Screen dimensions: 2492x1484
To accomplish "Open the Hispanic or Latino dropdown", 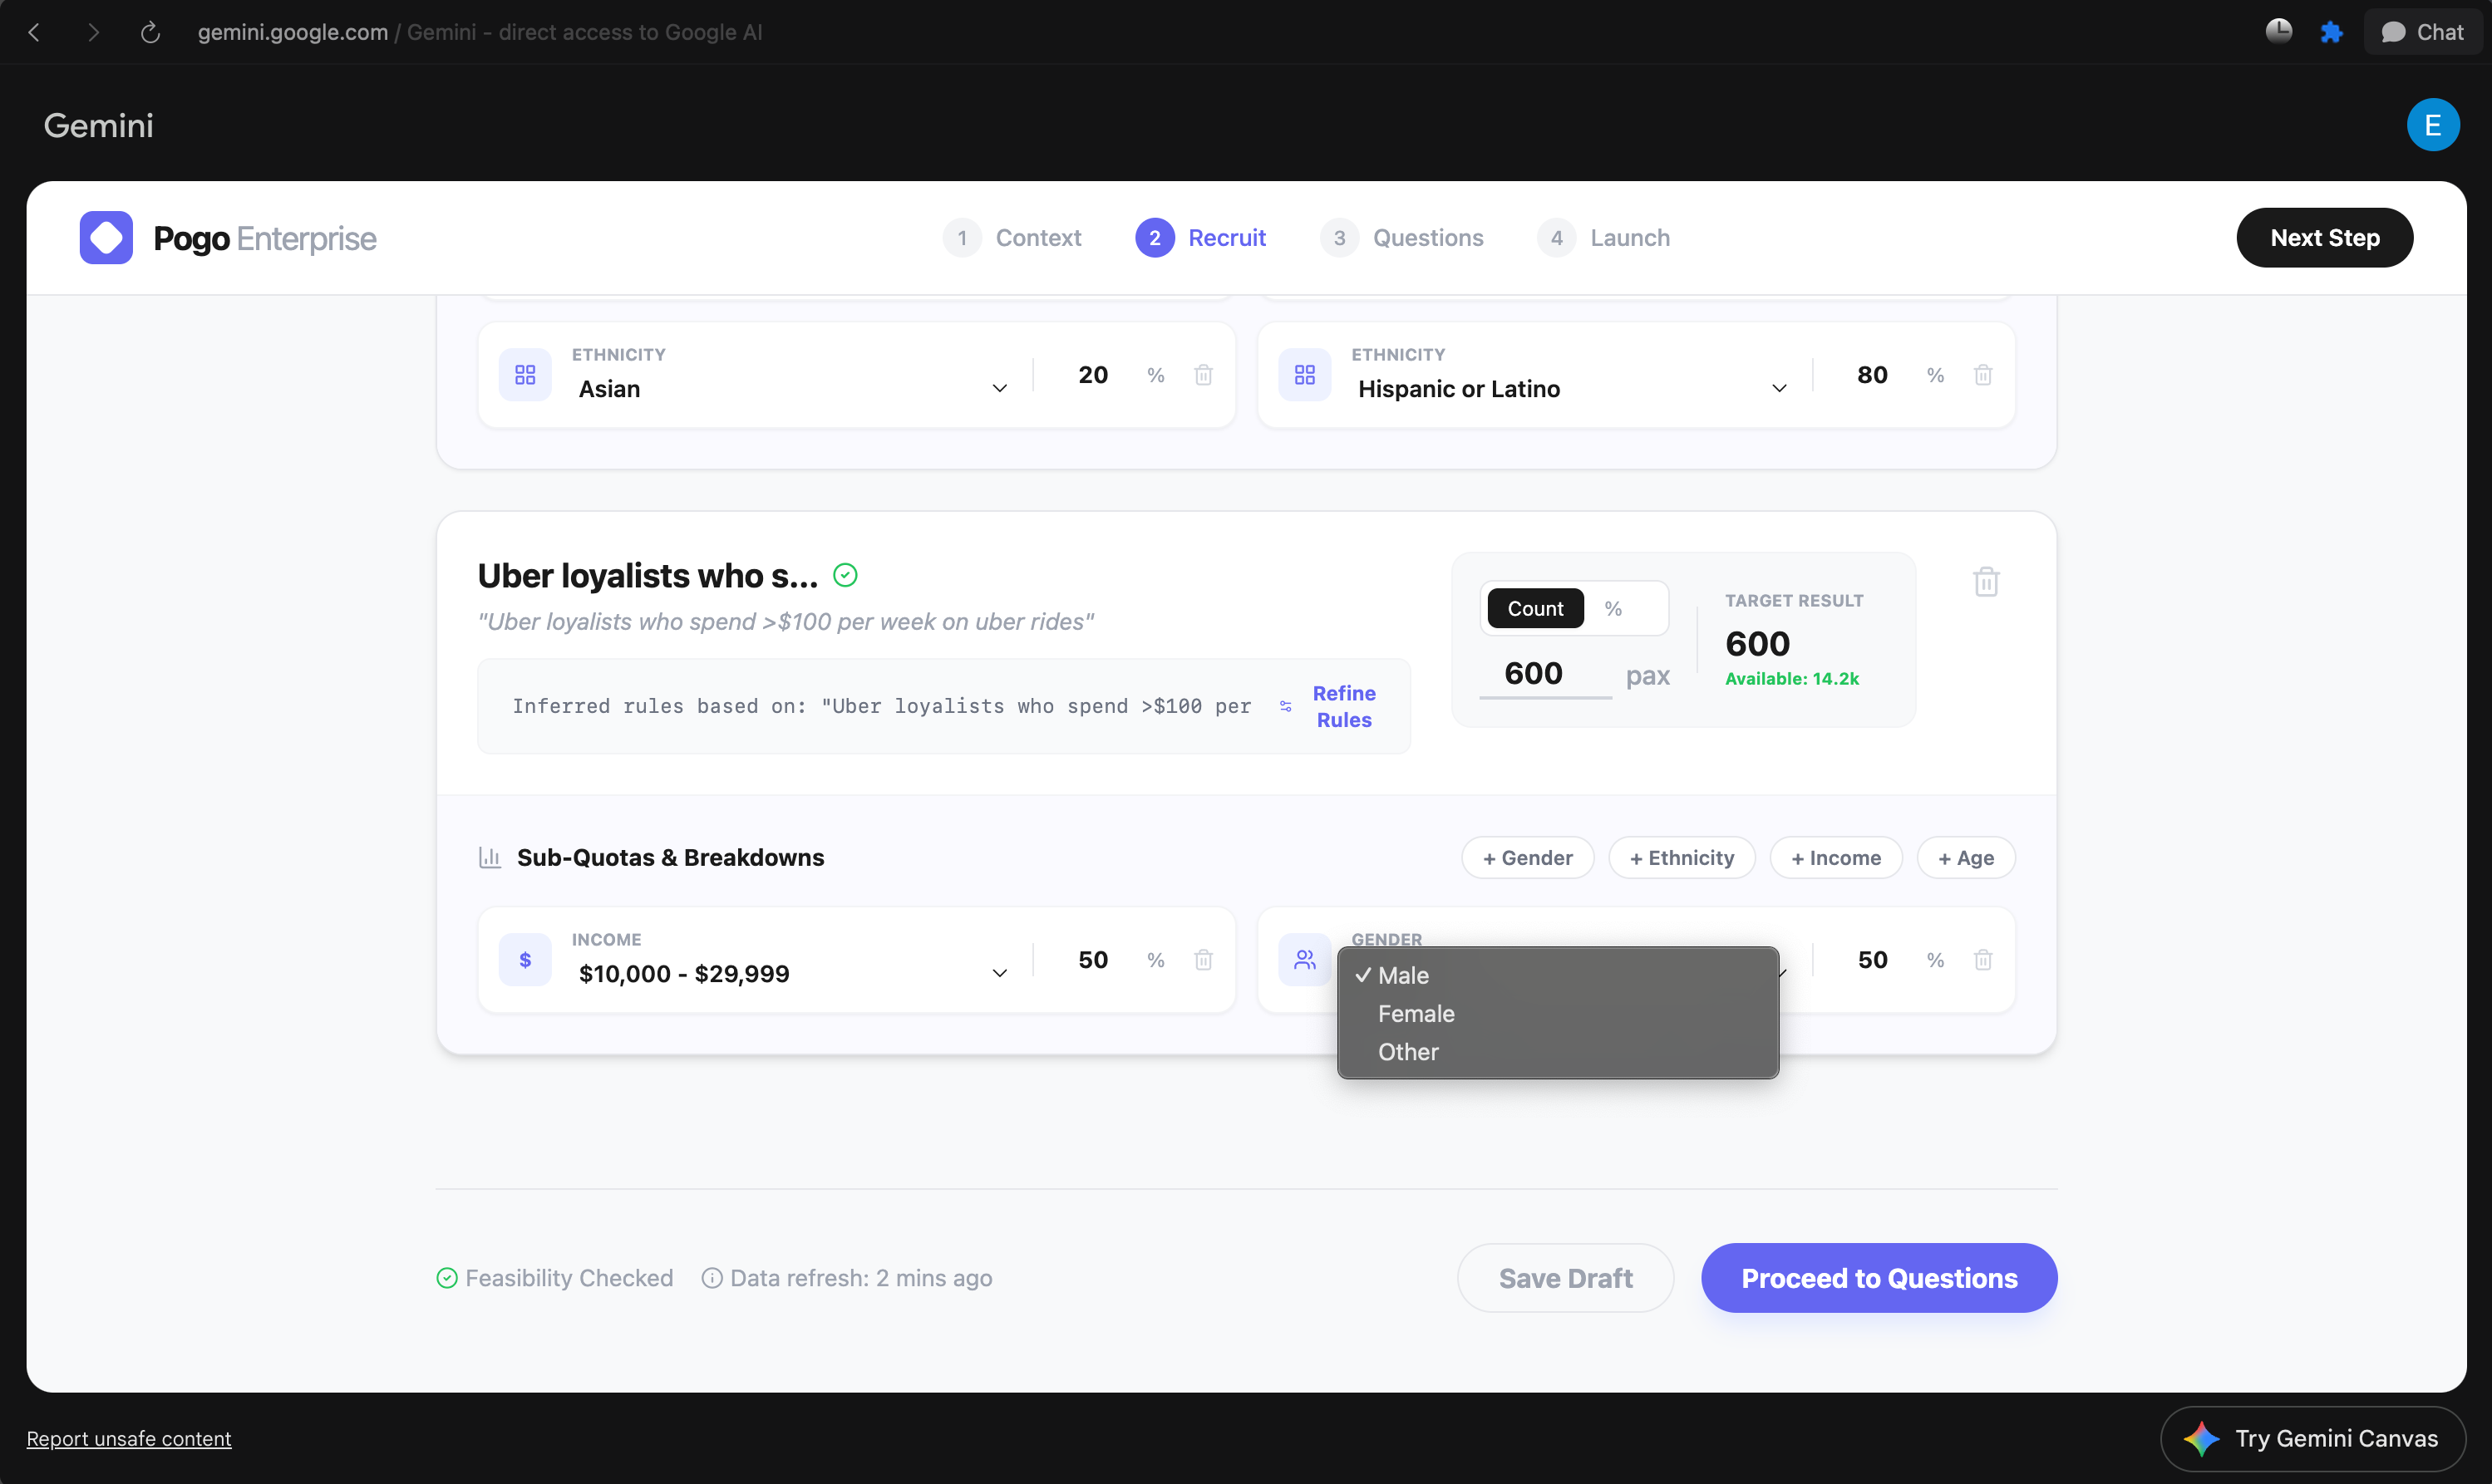I will (x=1779, y=388).
